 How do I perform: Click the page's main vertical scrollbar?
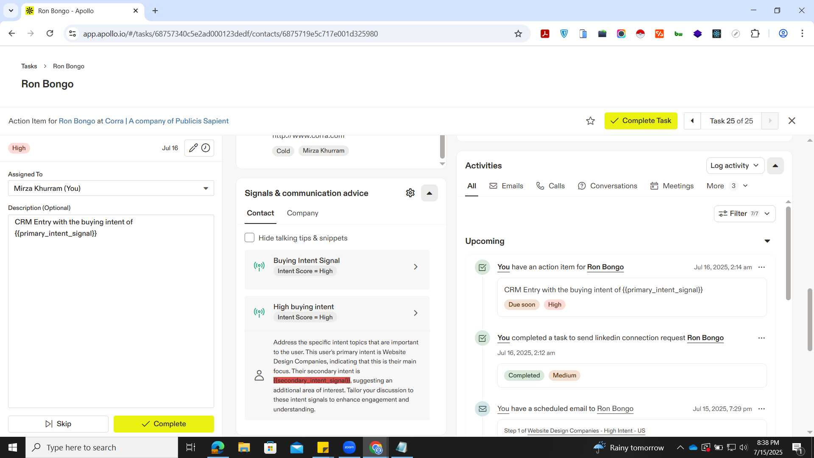[x=810, y=320]
